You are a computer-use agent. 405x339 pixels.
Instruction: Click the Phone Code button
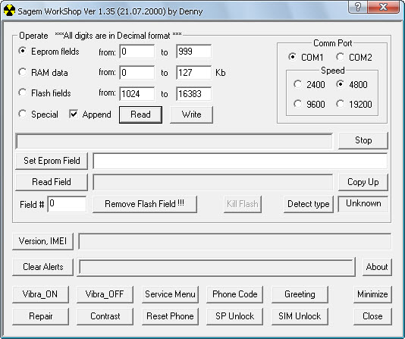point(235,294)
